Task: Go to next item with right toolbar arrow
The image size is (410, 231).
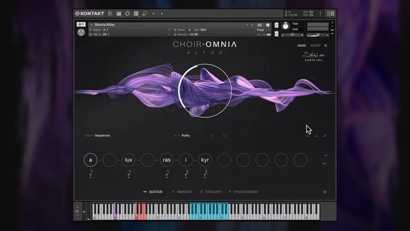Action: tap(162, 13)
